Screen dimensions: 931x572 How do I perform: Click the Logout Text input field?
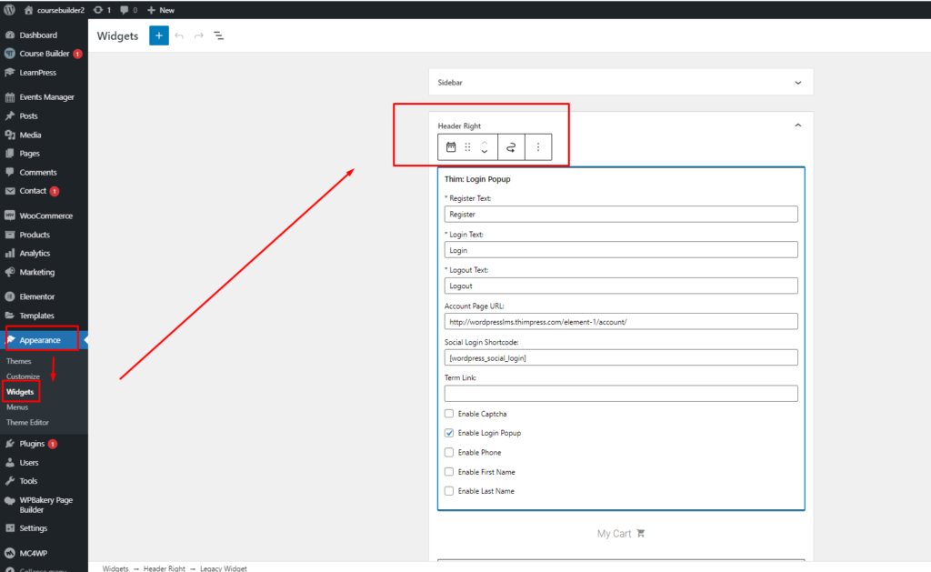click(x=621, y=286)
